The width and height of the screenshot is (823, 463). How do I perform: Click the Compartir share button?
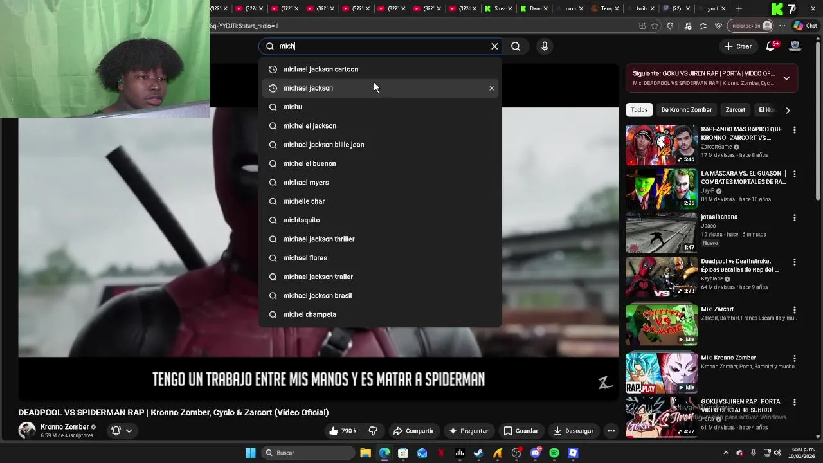(x=413, y=431)
